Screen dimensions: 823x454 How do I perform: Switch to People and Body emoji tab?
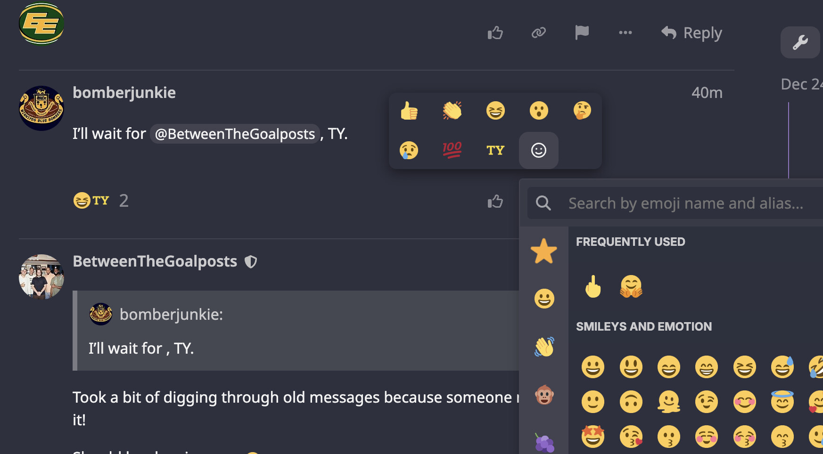coord(544,347)
